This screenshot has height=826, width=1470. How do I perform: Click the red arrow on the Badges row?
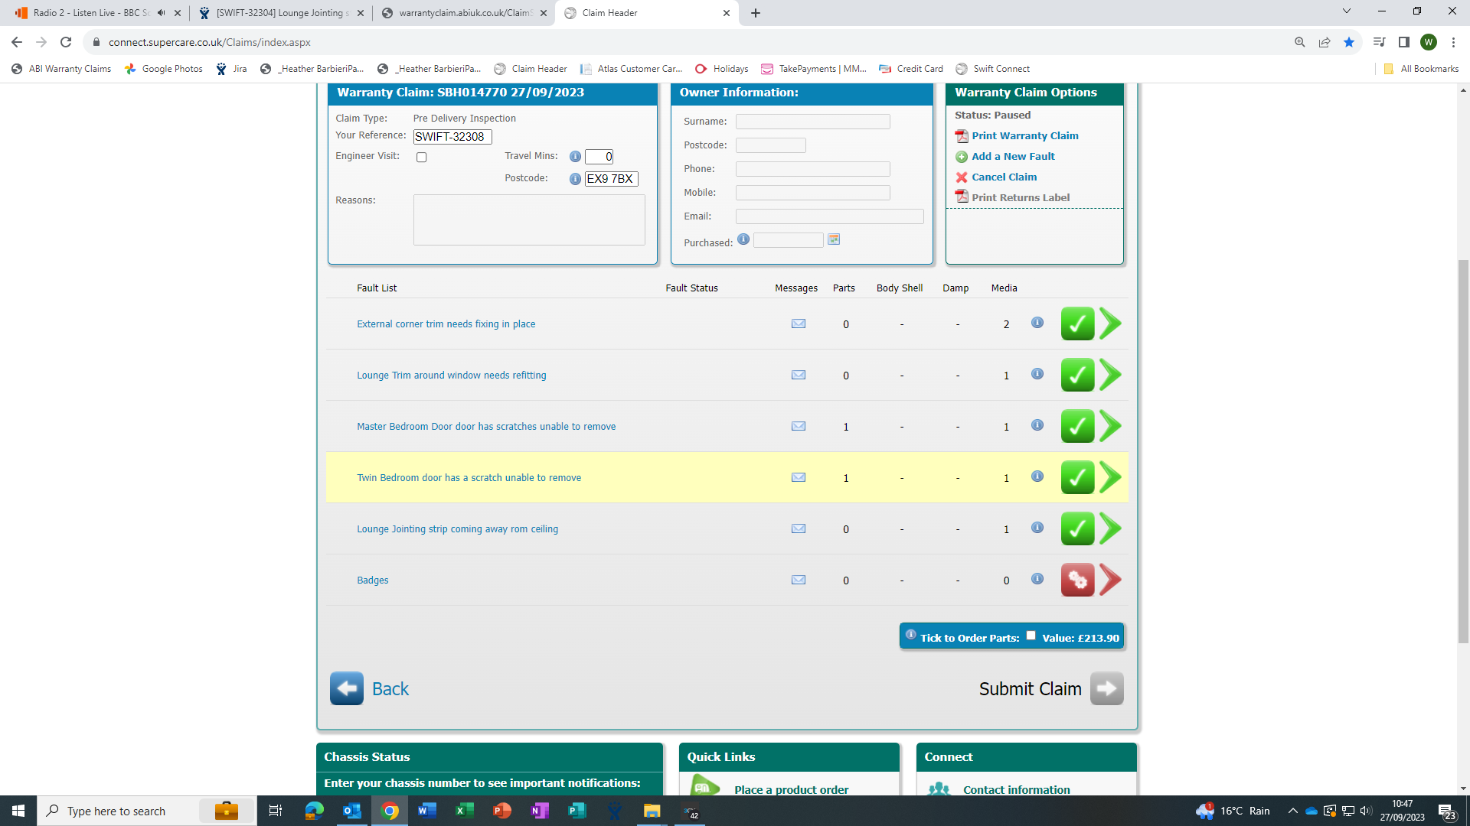coord(1110,580)
